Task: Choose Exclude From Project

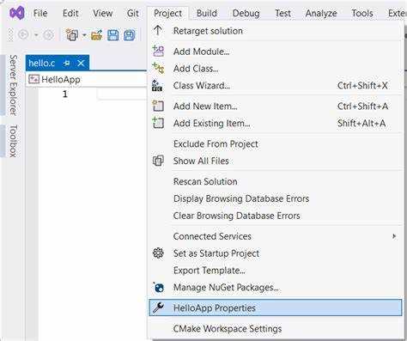Action: 276,144
